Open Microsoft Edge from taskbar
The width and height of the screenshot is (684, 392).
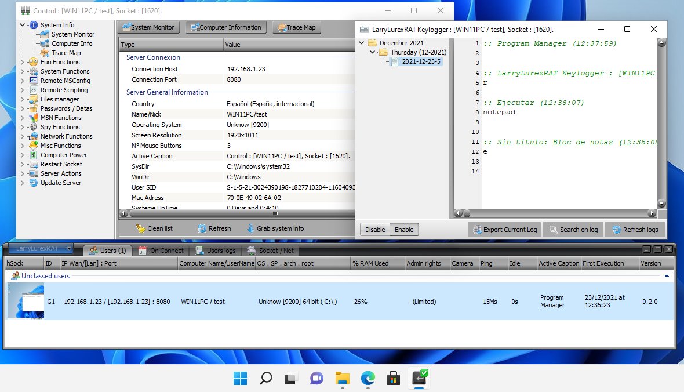coord(368,378)
